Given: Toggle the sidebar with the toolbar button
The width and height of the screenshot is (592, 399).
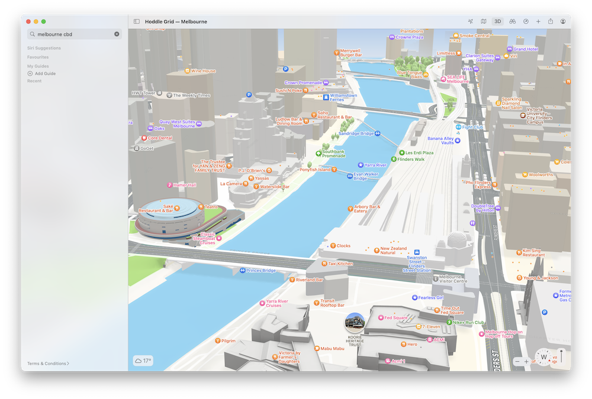Looking at the screenshot, I should click(137, 21).
